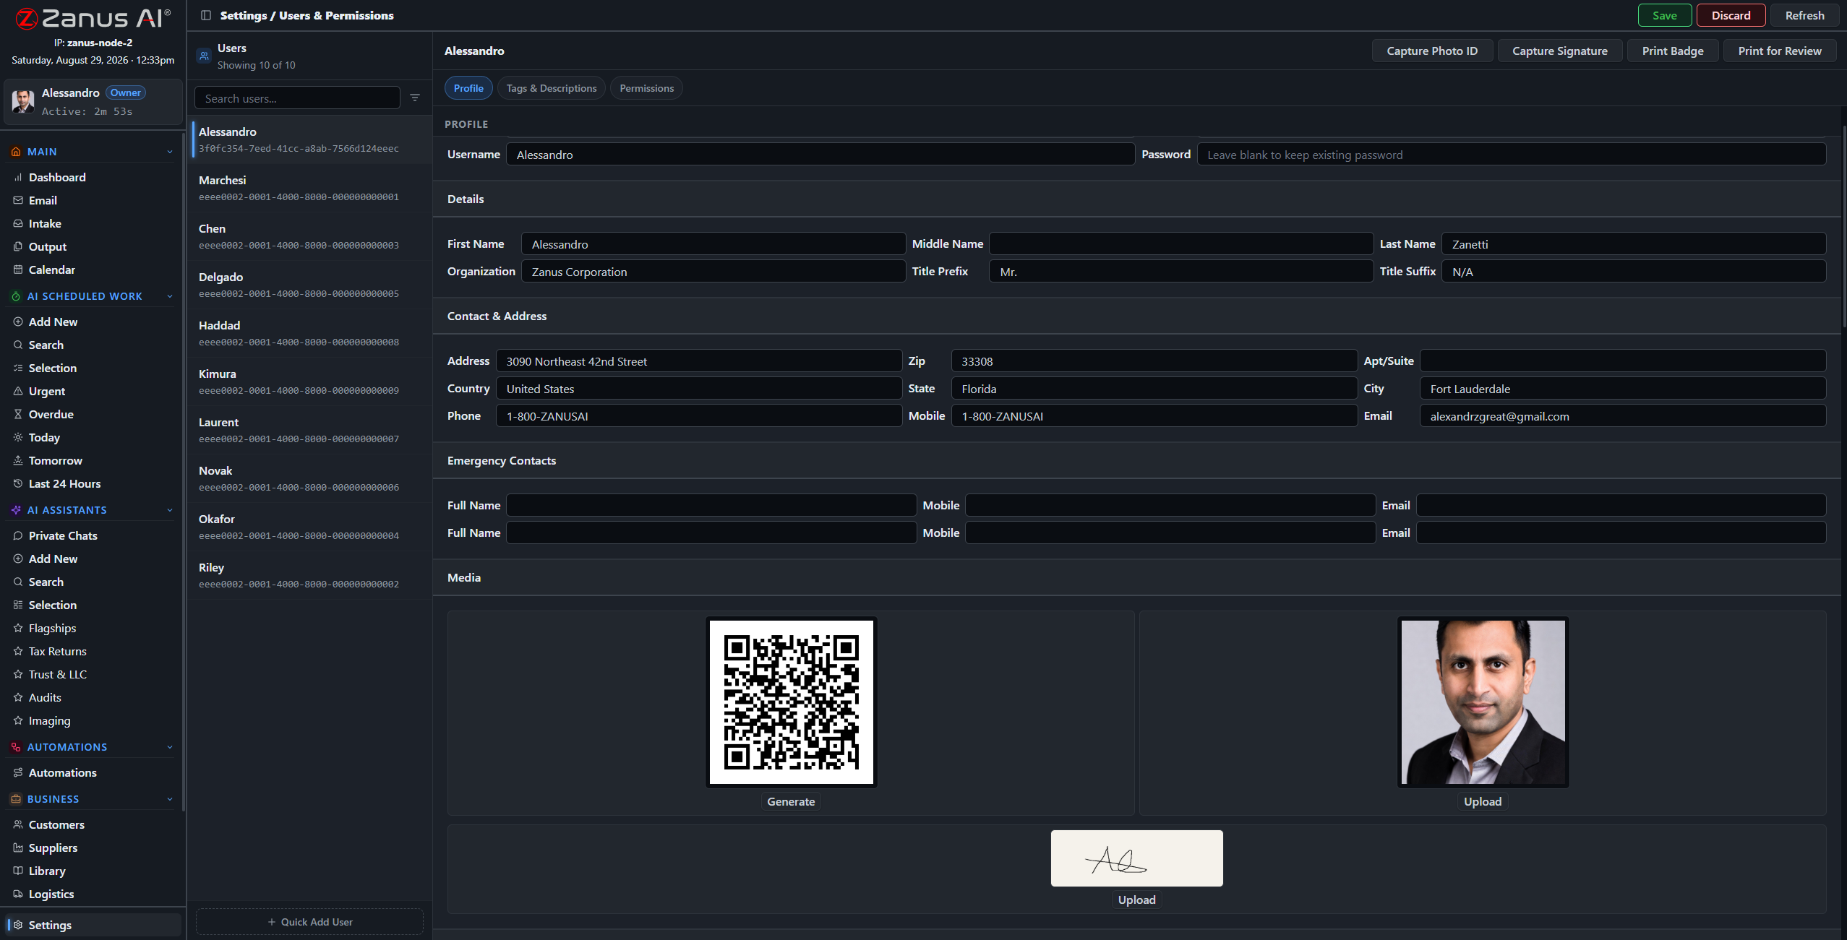Show Today's scheduled work
This screenshot has width=1847, height=940.
click(x=44, y=437)
